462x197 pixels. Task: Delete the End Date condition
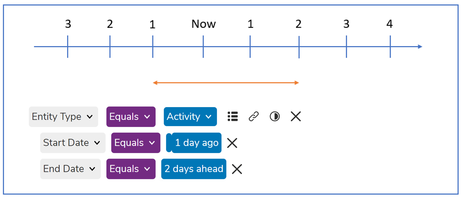point(237,169)
